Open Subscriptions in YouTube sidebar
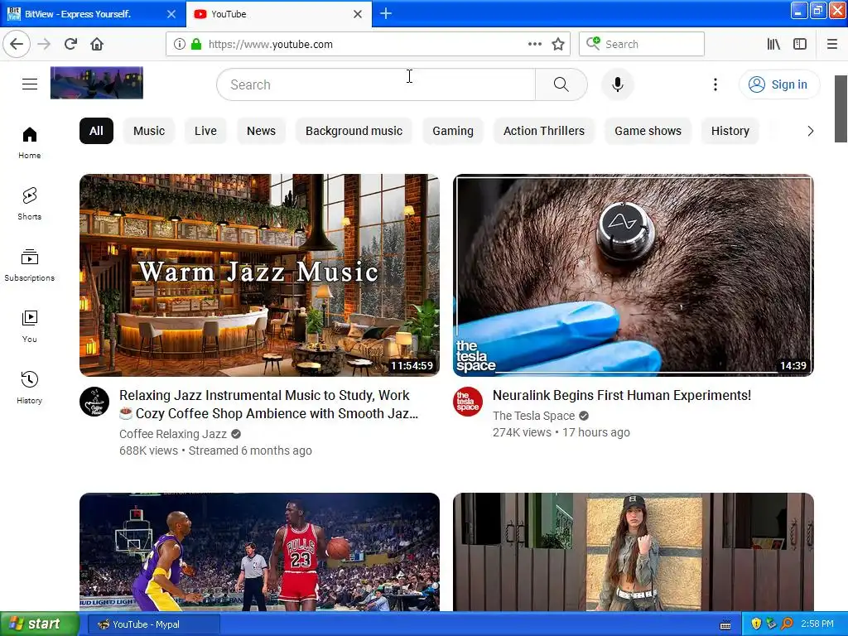The height and width of the screenshot is (636, 848). click(30, 265)
